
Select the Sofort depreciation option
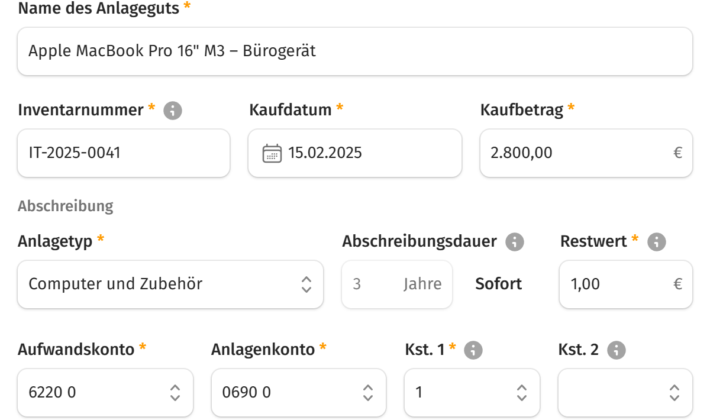tap(498, 285)
